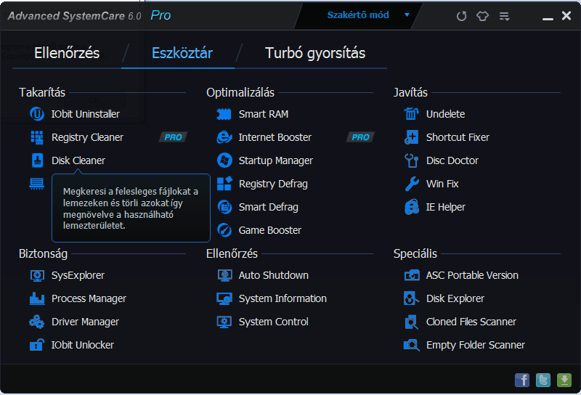Open the Game Booster label

coord(269,230)
